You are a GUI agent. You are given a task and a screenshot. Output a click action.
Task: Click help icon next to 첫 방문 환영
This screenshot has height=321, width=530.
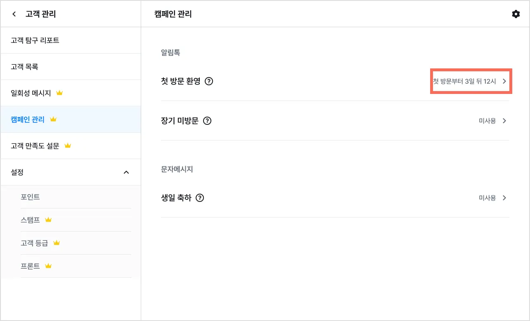pyautogui.click(x=209, y=81)
